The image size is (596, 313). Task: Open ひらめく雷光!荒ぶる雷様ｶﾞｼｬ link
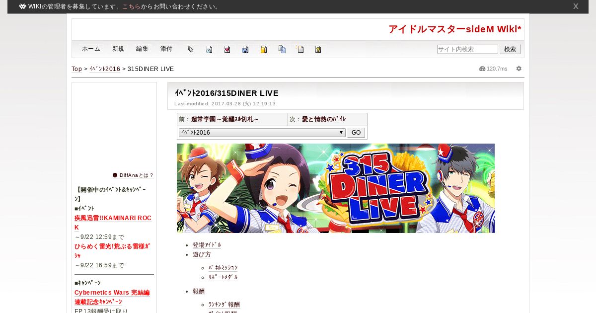tap(112, 251)
